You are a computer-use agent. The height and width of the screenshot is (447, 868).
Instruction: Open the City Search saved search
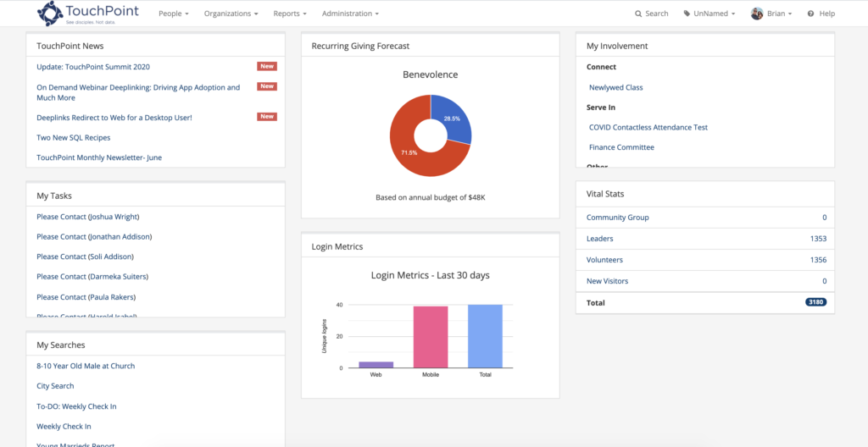(x=55, y=386)
